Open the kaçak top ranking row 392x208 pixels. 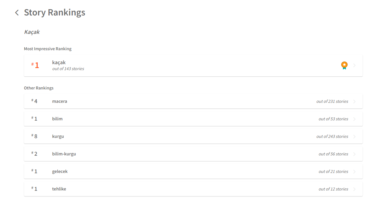point(178,66)
